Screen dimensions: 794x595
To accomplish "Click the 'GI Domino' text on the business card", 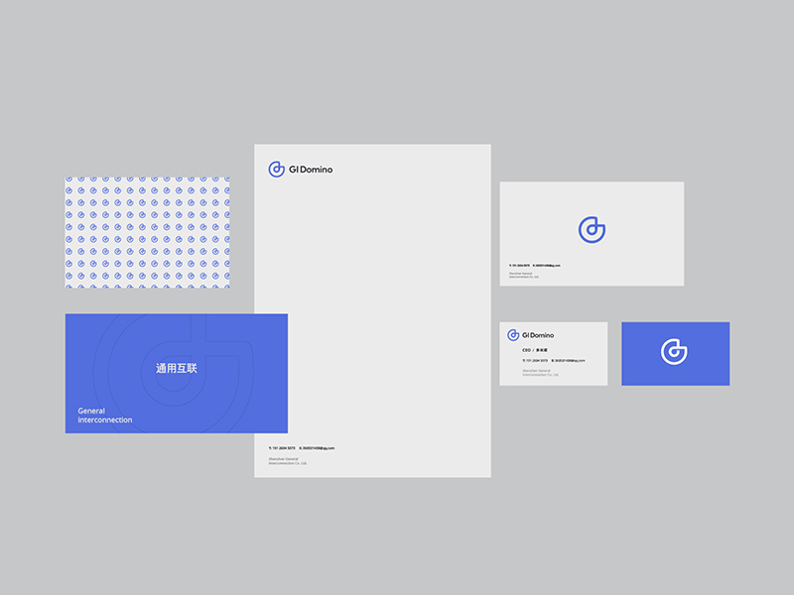I will 538,335.
